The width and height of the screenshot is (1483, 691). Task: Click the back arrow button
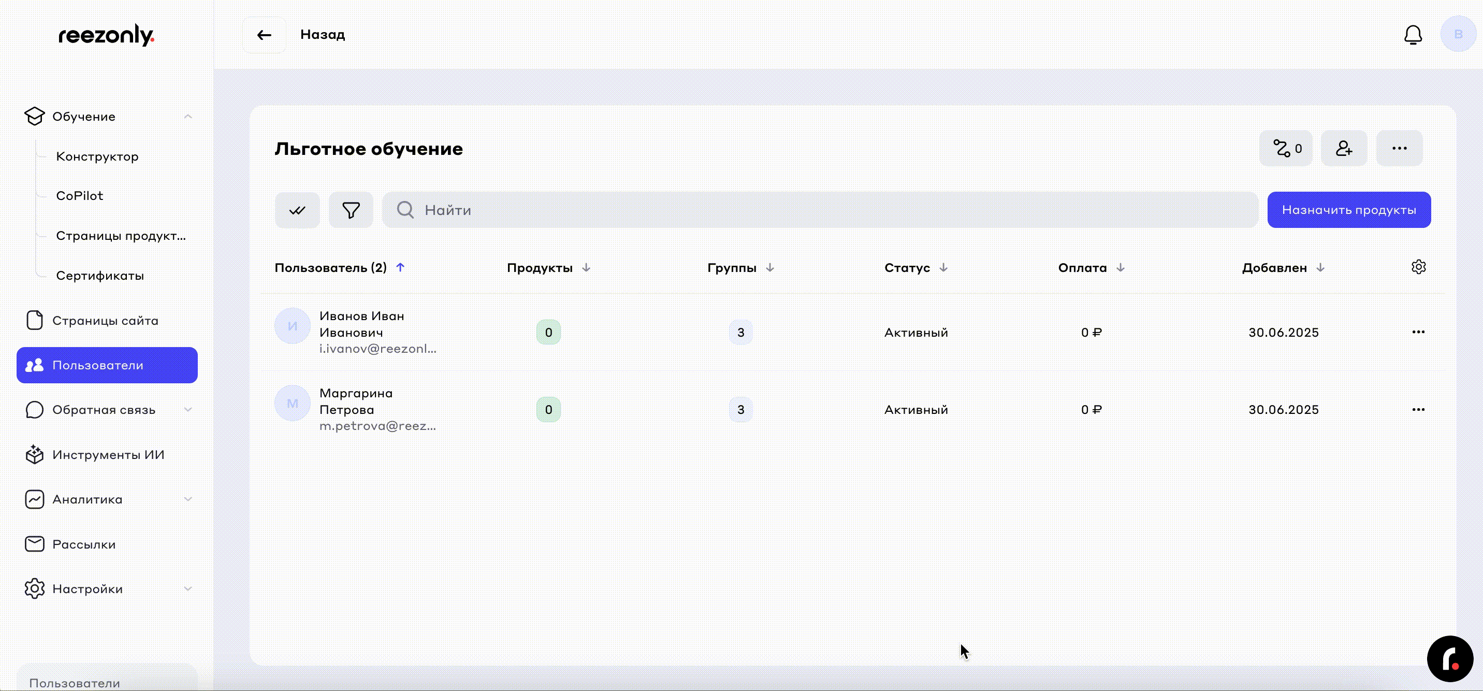pos(264,35)
